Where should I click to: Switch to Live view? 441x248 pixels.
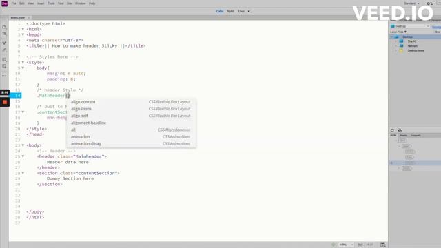click(x=241, y=11)
